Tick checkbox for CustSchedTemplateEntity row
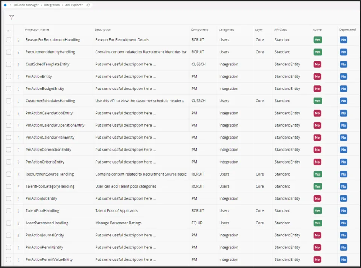Screen dimensions: 361x268 (9, 64)
